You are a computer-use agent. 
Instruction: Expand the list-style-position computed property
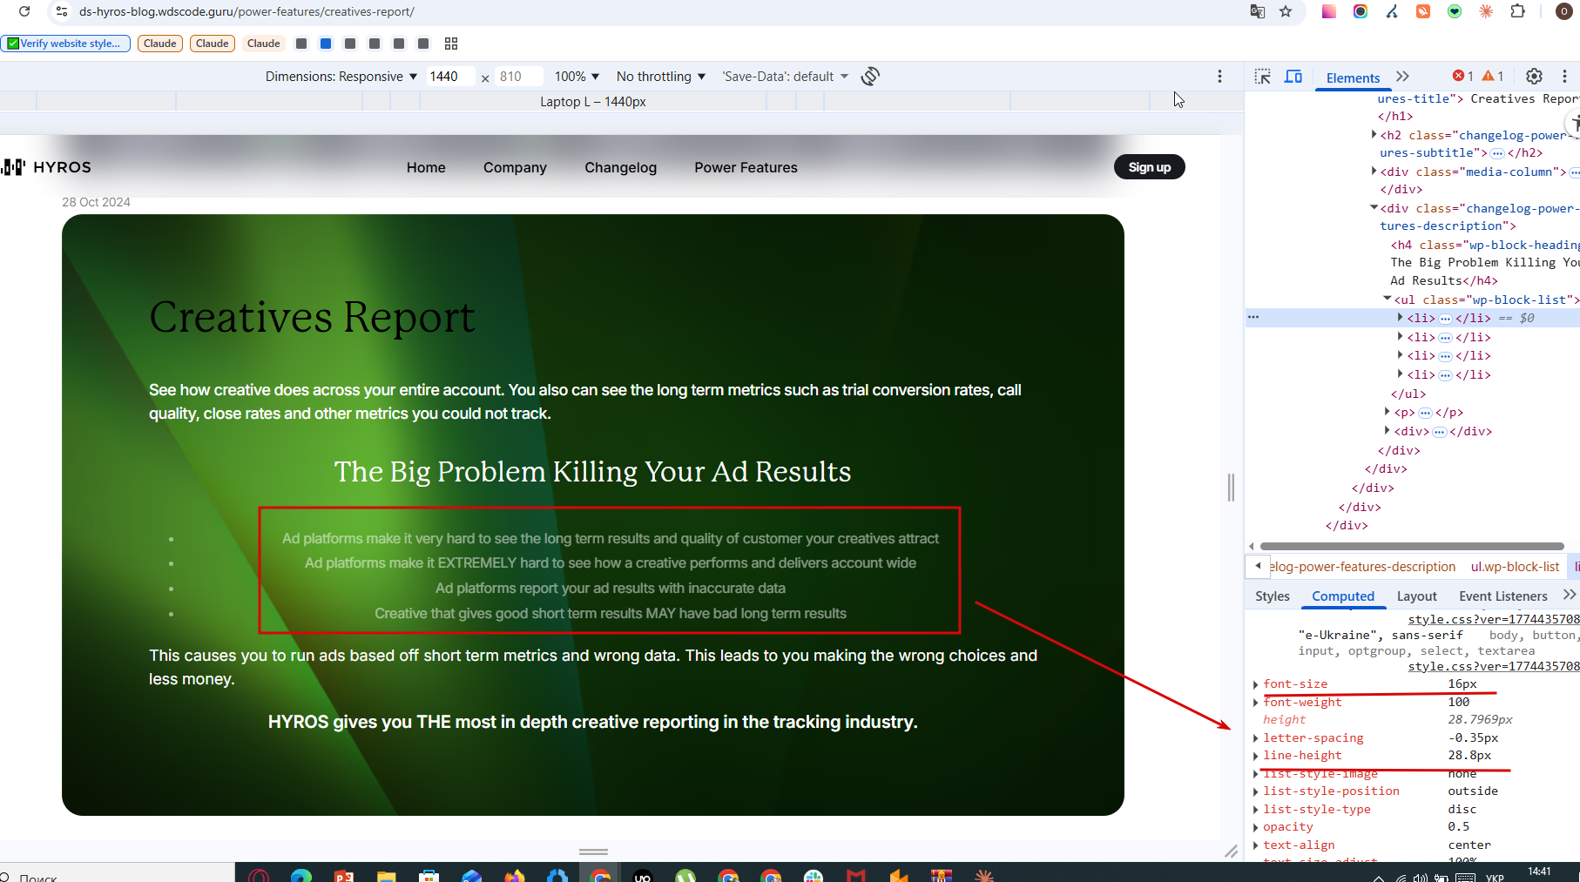click(1255, 791)
